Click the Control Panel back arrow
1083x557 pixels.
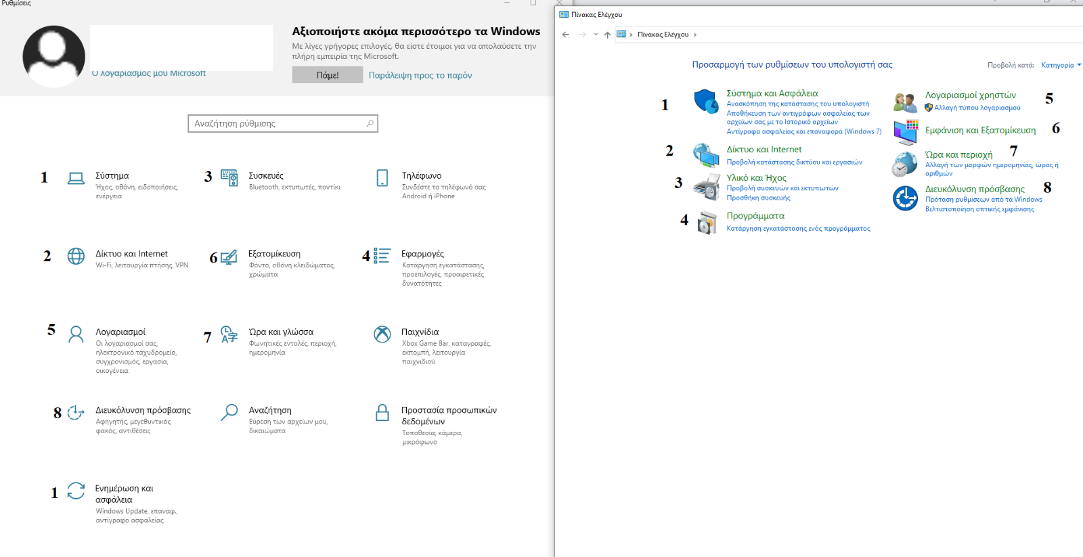click(x=566, y=35)
